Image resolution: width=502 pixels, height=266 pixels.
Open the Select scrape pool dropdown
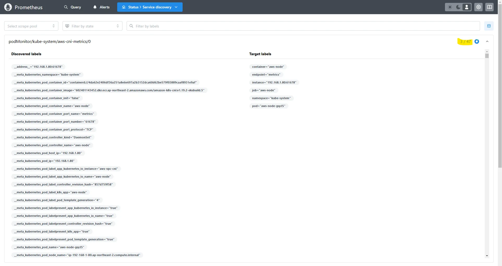point(31,26)
